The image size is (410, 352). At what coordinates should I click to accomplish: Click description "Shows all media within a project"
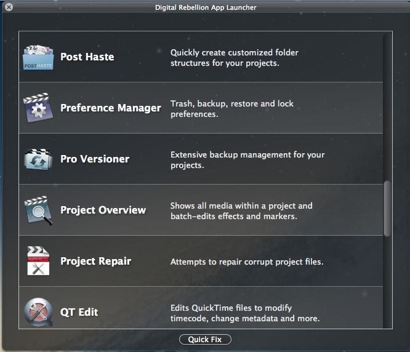[241, 211]
